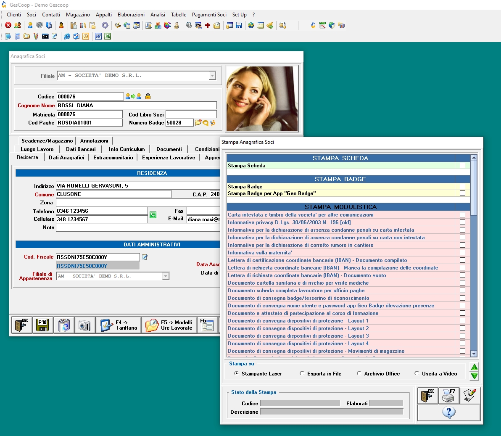Viewport: 501px width, 436px height.
Task: Click the ESC exit door icon in print window
Action: (x=427, y=395)
